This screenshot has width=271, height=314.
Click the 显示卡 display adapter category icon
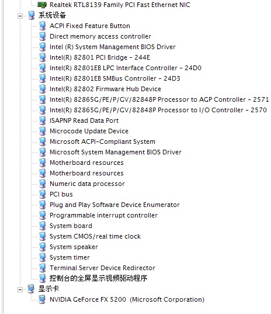[x=31, y=289]
